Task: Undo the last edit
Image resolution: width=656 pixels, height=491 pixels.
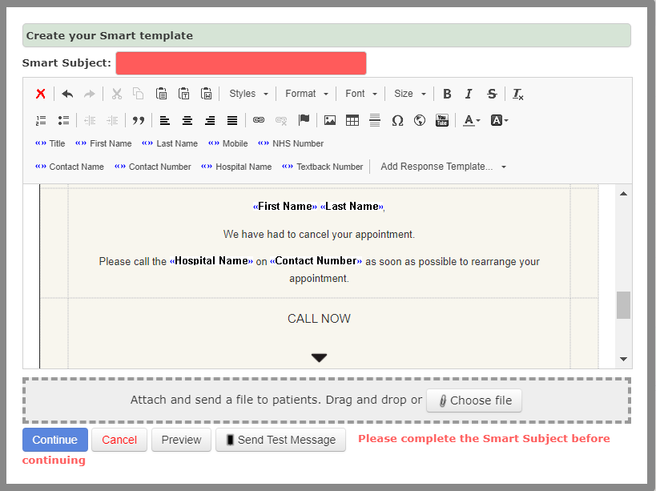Action: click(x=67, y=94)
